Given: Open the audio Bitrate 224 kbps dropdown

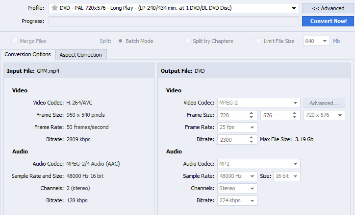Looking at the screenshot, I should coord(252,201).
